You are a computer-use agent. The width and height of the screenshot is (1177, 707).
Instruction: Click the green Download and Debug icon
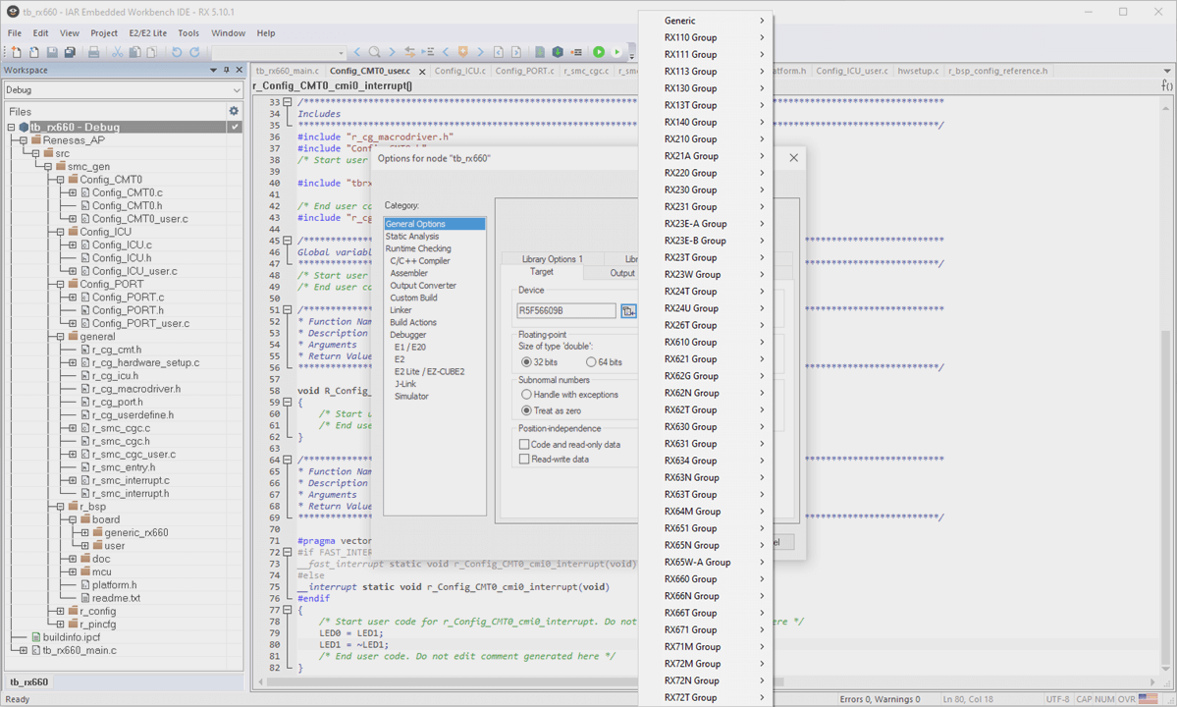tap(599, 52)
